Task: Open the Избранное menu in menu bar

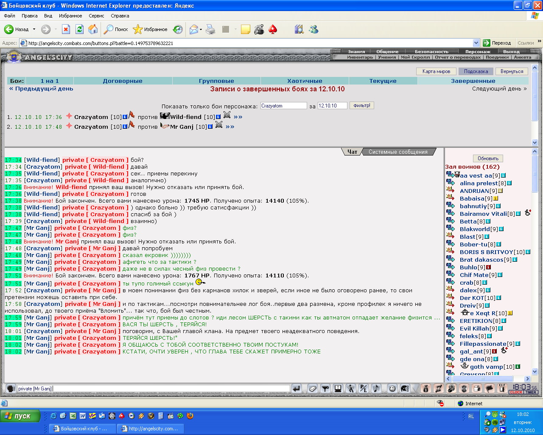Action: click(x=70, y=16)
